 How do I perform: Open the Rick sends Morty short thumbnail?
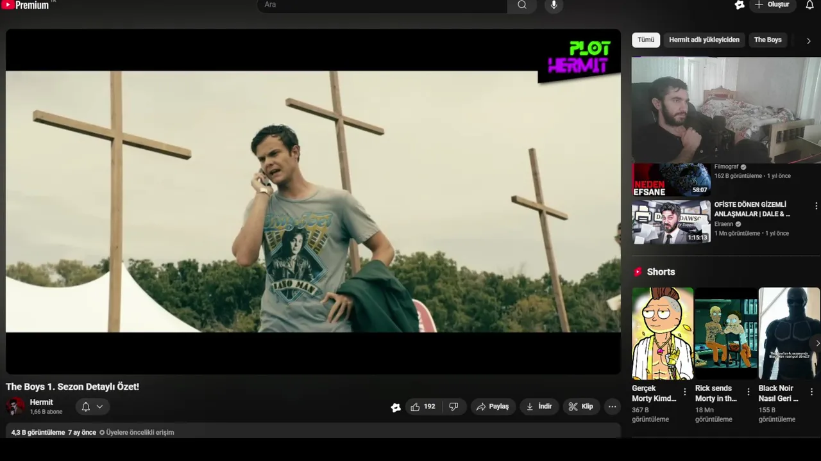point(726,334)
